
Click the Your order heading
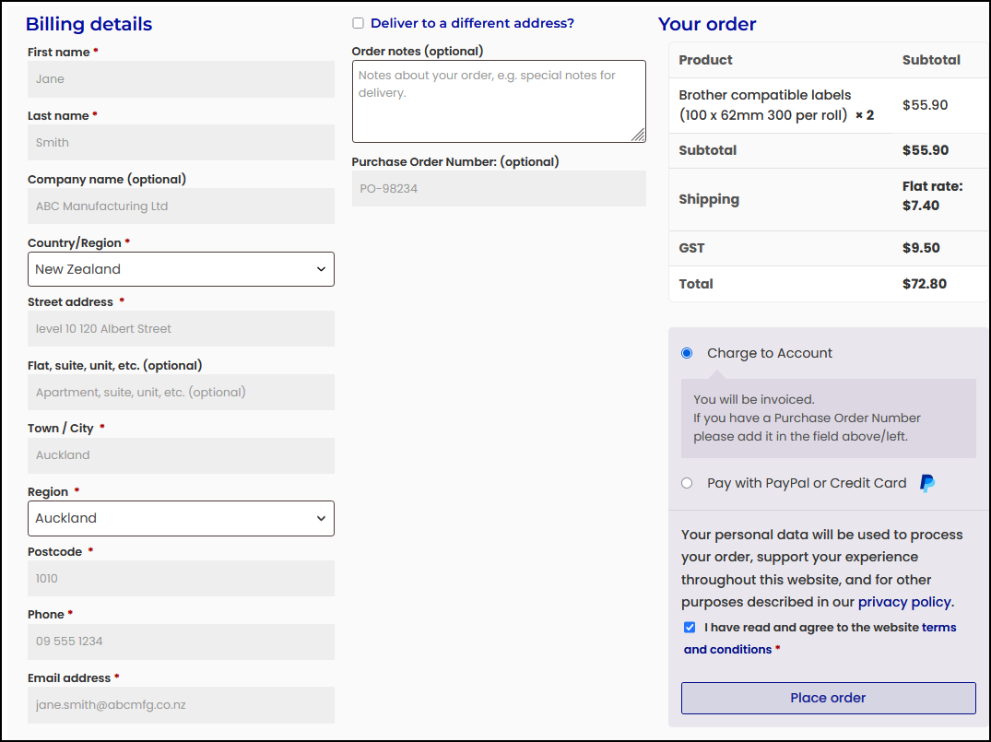click(x=706, y=24)
